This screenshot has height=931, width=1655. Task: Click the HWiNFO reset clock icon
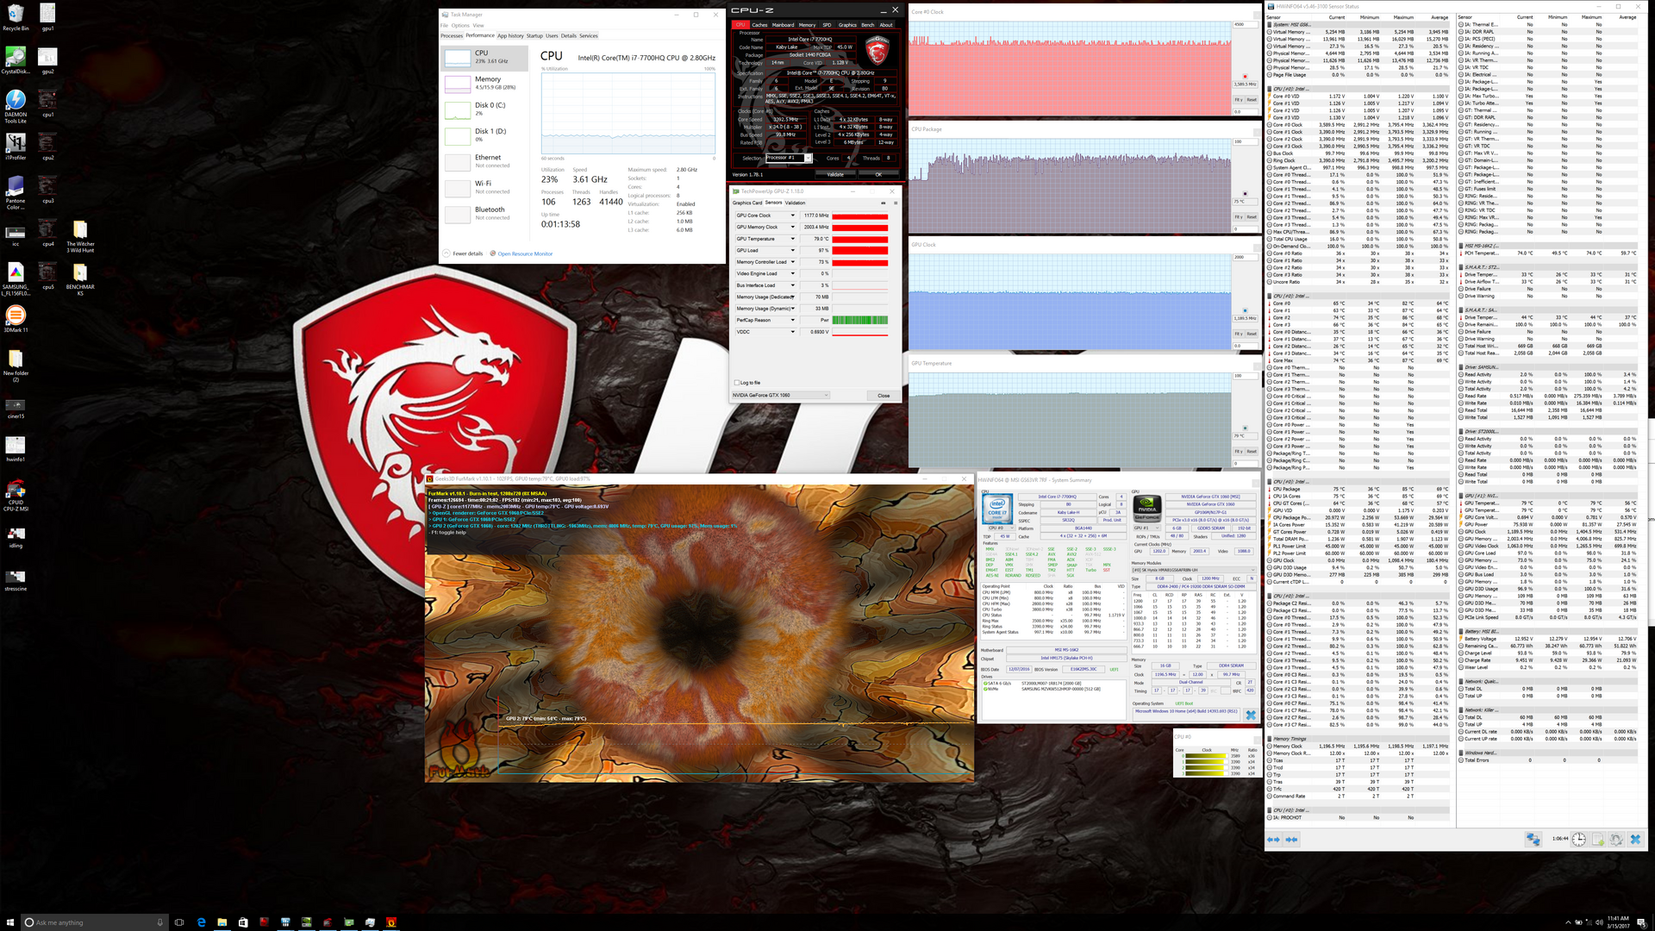[x=1578, y=839]
